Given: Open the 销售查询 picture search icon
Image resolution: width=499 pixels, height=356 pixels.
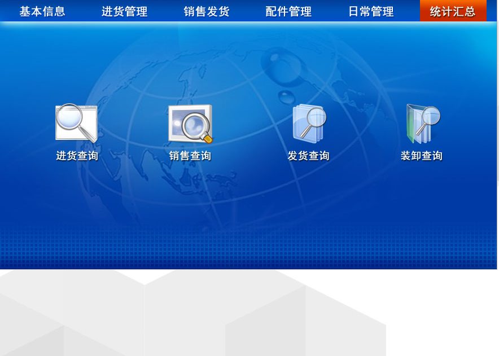Looking at the screenshot, I should click(190, 124).
